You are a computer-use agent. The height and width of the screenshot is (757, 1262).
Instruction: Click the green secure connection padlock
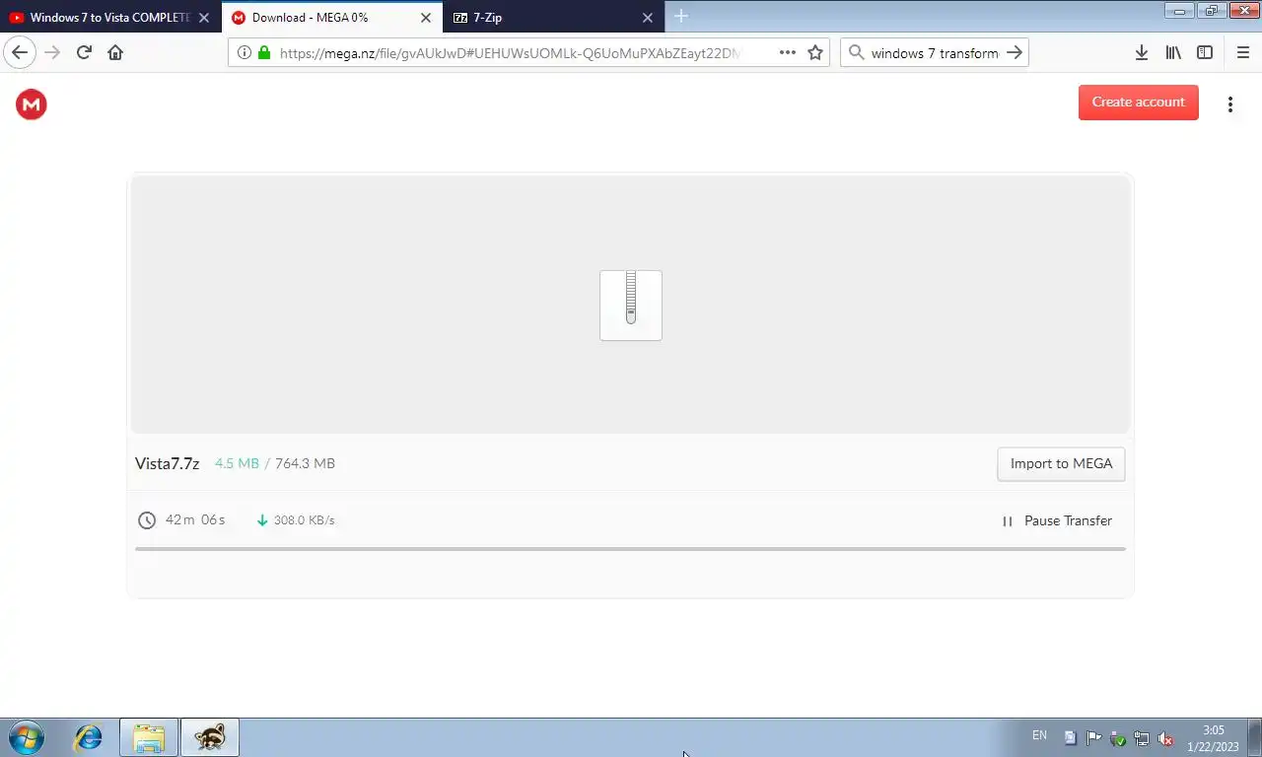pyautogui.click(x=264, y=53)
